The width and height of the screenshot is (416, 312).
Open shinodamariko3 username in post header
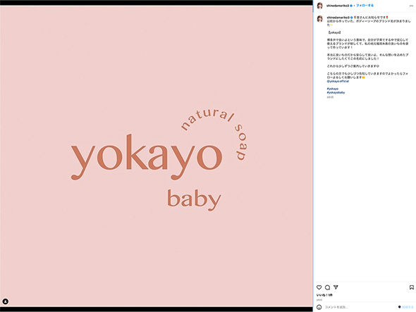[338, 6]
